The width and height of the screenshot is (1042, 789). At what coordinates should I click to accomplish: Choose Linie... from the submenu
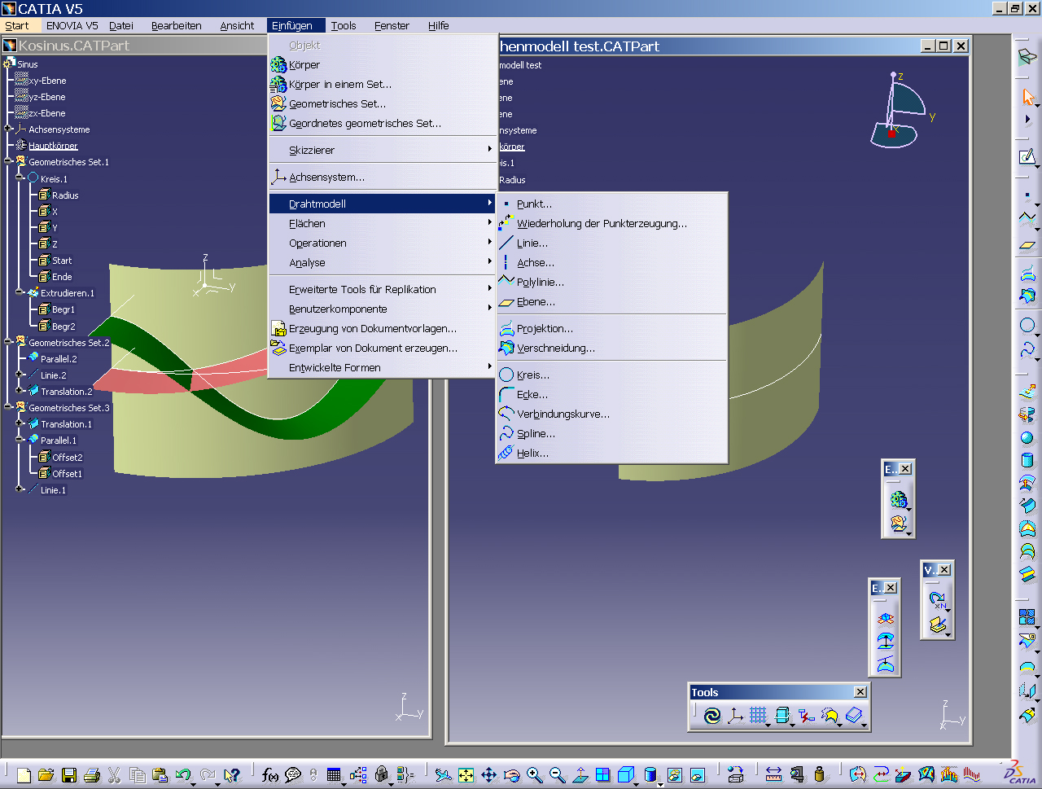[x=611, y=243]
